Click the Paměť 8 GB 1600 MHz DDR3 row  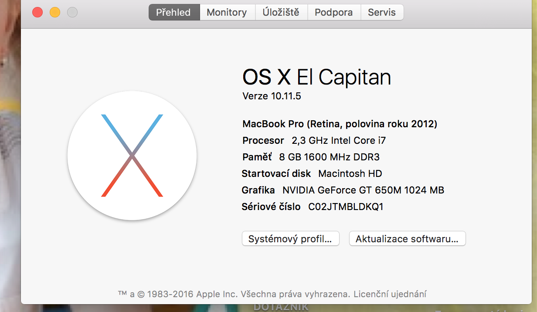pyautogui.click(x=311, y=157)
